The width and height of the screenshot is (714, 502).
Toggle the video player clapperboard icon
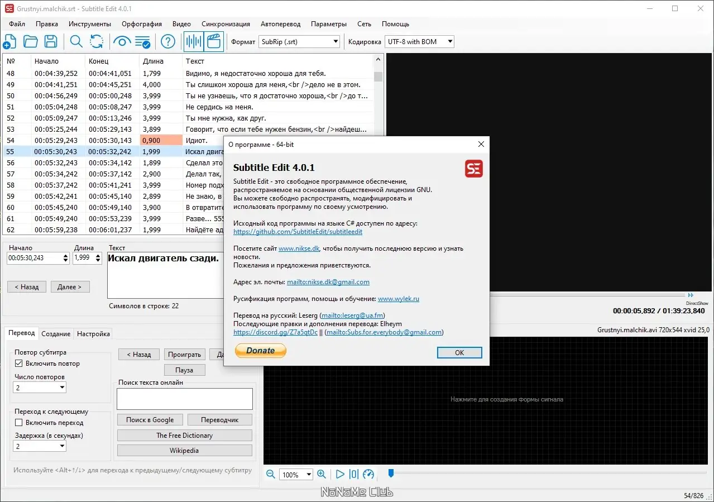point(213,41)
